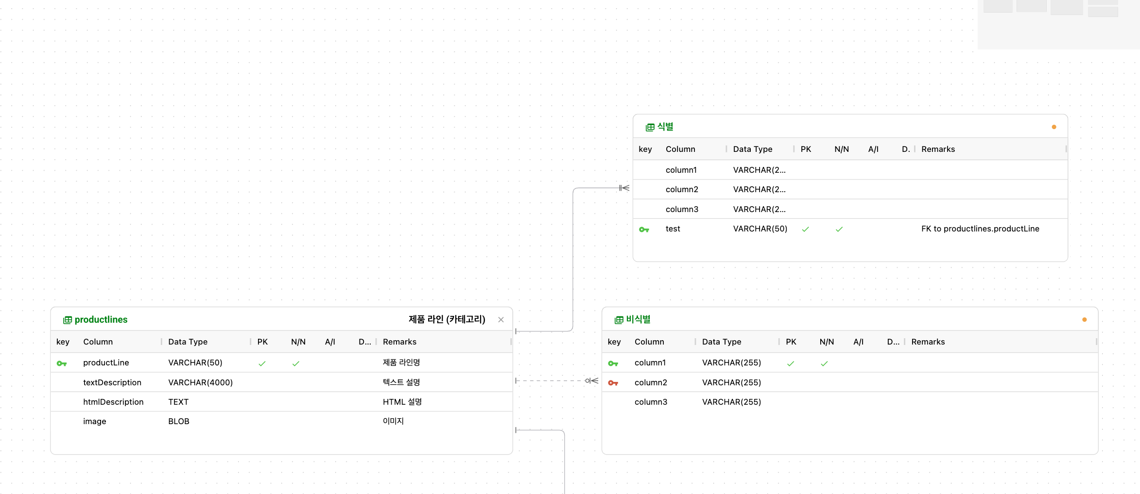The height and width of the screenshot is (494, 1140).
Task: Click the green key icon beside productLine
Action: coord(62,363)
